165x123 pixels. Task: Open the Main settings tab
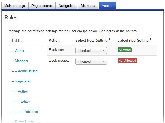coord(15,6)
